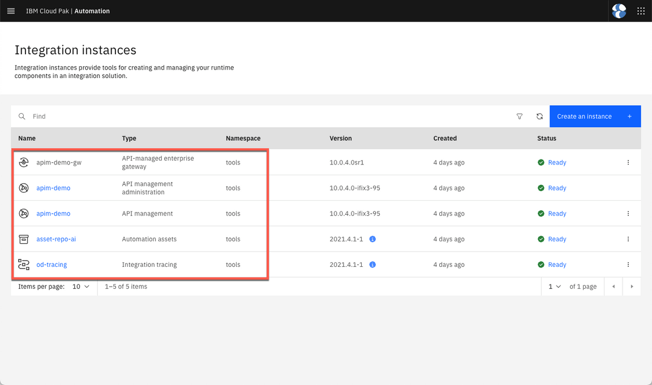The image size is (652, 385).
Task: Click info icon next to asset-repo-ai version
Action: pos(372,239)
